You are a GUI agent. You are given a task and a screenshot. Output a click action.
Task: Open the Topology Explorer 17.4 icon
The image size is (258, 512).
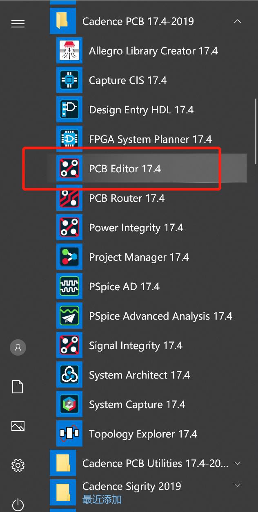[x=69, y=434]
